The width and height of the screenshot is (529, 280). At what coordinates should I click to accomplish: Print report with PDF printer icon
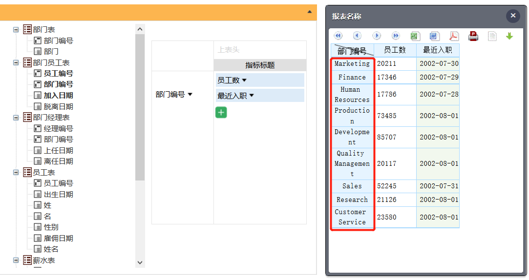pos(473,36)
